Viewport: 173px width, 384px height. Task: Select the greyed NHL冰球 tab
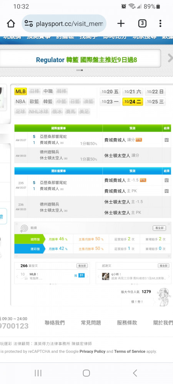[39, 112]
